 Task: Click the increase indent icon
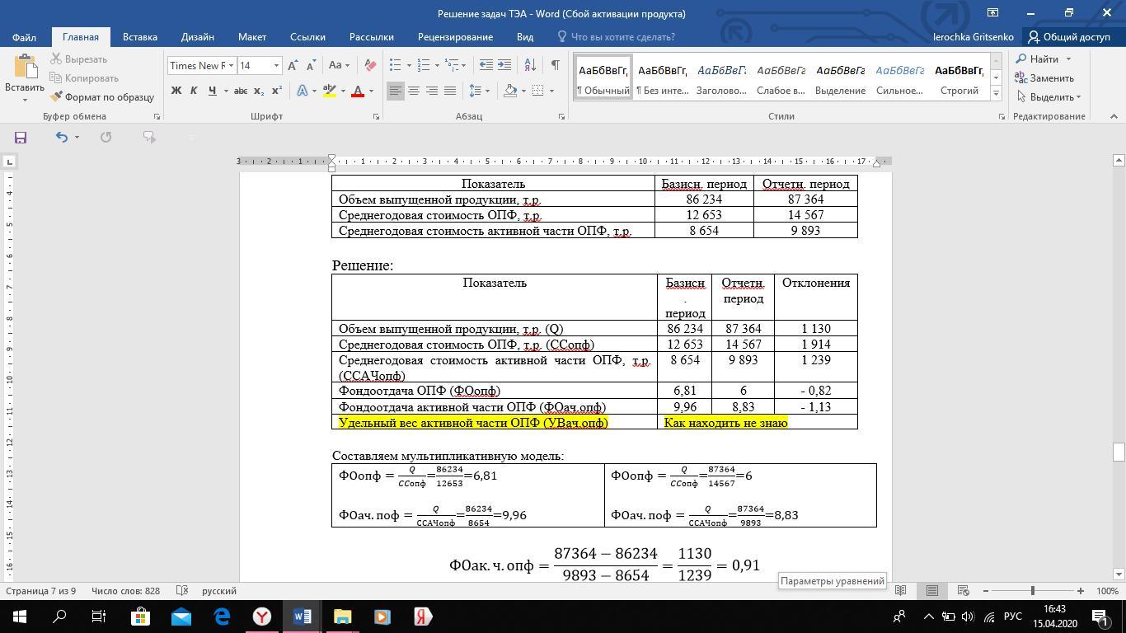pyautogui.click(x=504, y=65)
